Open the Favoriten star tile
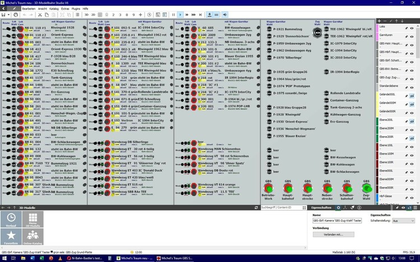This screenshot has width=420, height=262. 11,237
